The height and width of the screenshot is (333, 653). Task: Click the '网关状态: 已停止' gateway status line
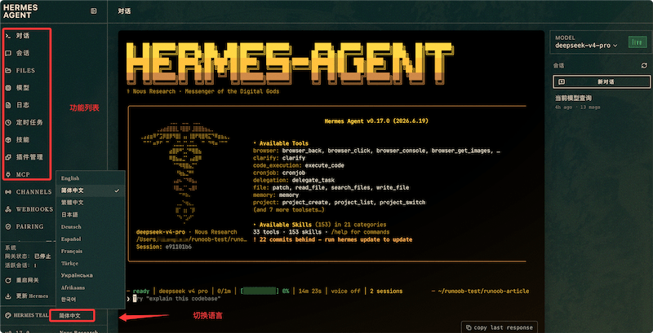pos(28,256)
